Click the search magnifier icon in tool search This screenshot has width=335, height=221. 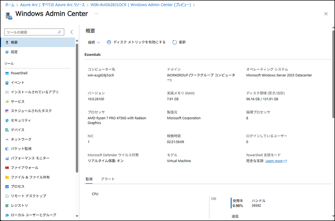[x=60, y=32]
